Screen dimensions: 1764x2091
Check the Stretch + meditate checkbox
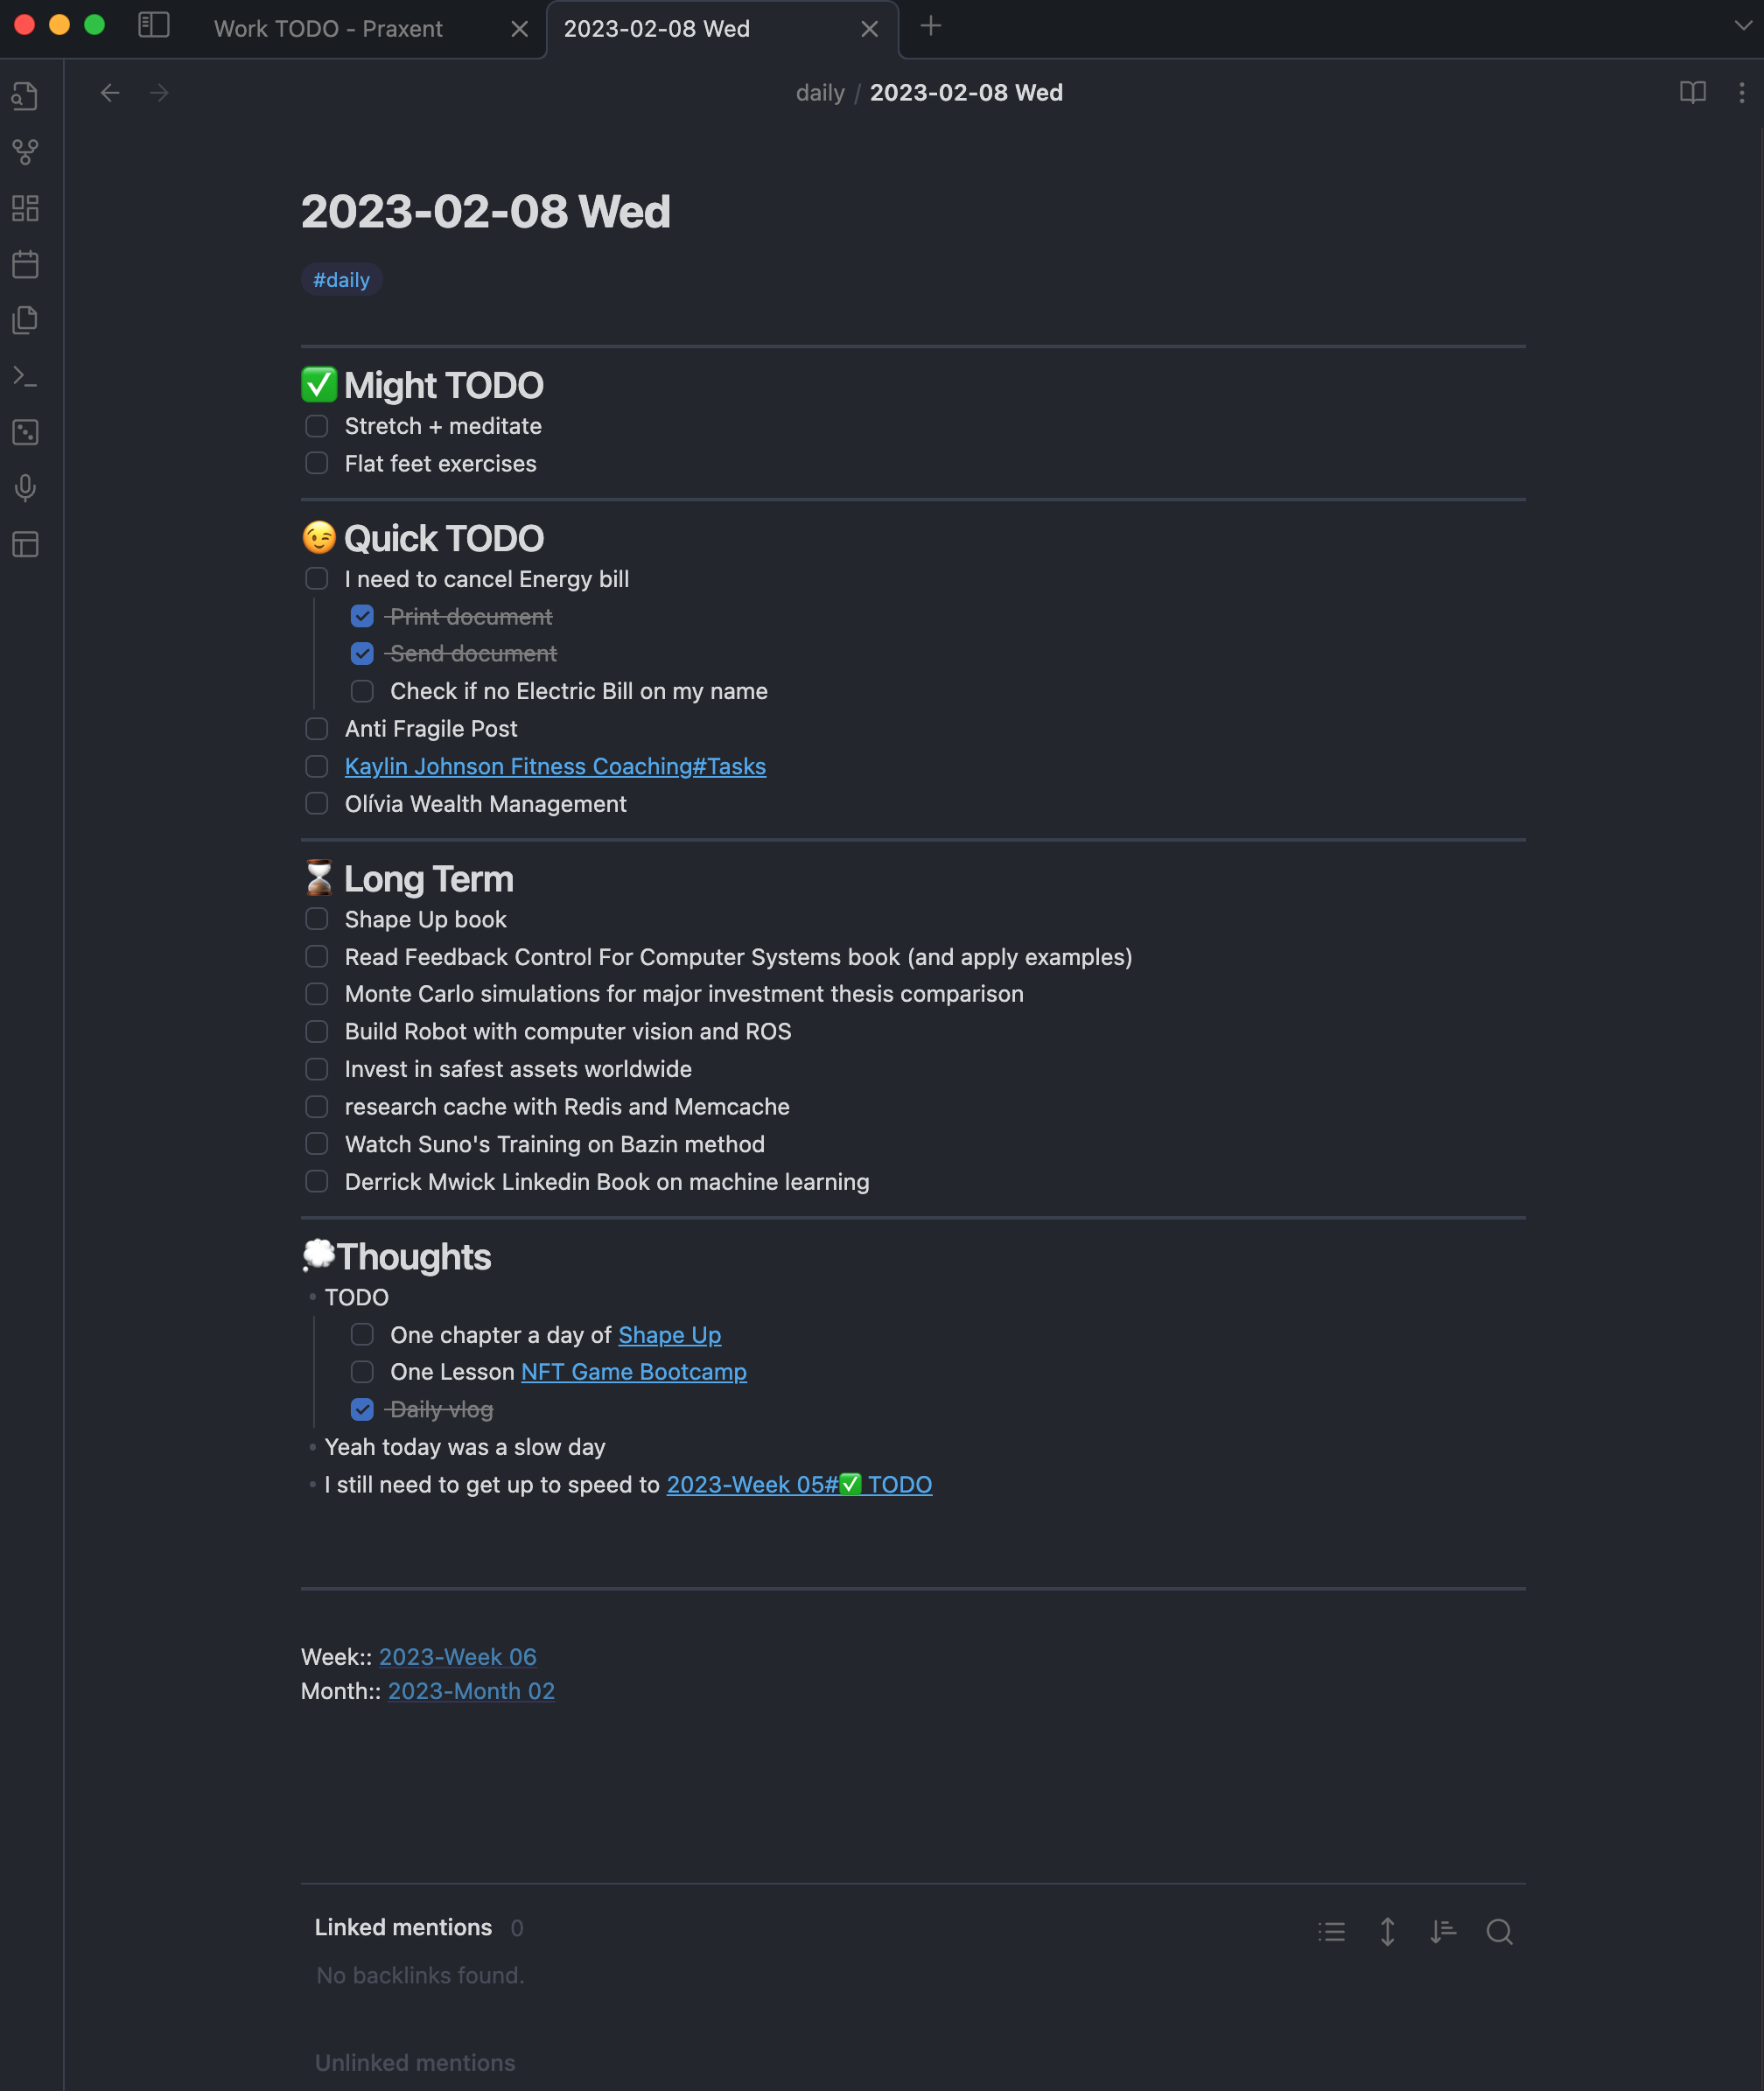tap(317, 426)
